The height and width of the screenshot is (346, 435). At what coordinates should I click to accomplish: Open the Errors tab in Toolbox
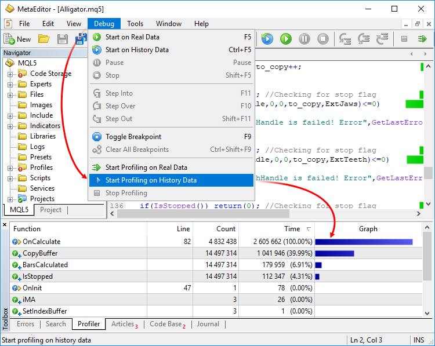coord(26,324)
